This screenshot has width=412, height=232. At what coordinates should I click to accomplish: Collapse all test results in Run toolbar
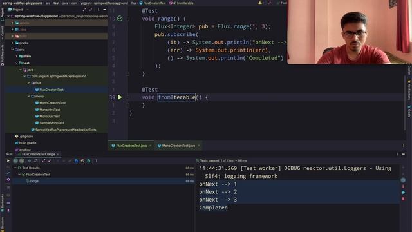pyautogui.click(x=50, y=160)
